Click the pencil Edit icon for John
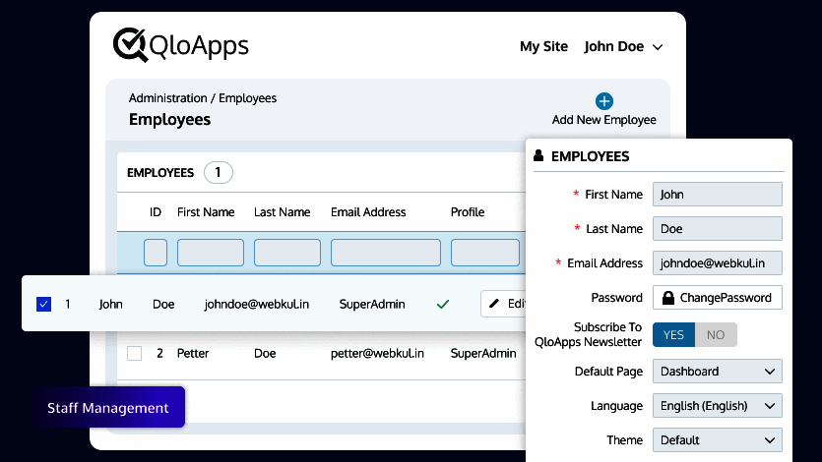This screenshot has height=462, width=822. tap(494, 304)
